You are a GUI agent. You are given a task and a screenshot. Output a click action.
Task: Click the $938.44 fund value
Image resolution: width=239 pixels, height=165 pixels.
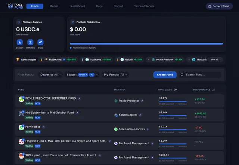point(164,155)
